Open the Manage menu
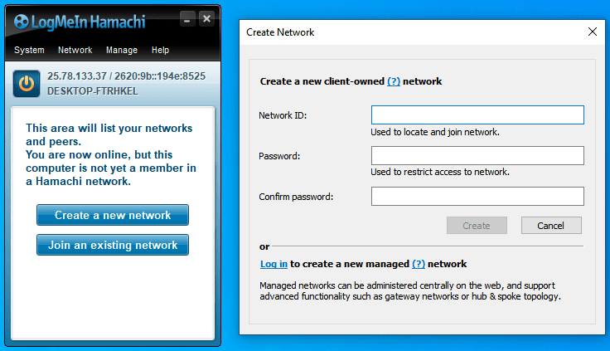The height and width of the screenshot is (351, 610). point(122,50)
